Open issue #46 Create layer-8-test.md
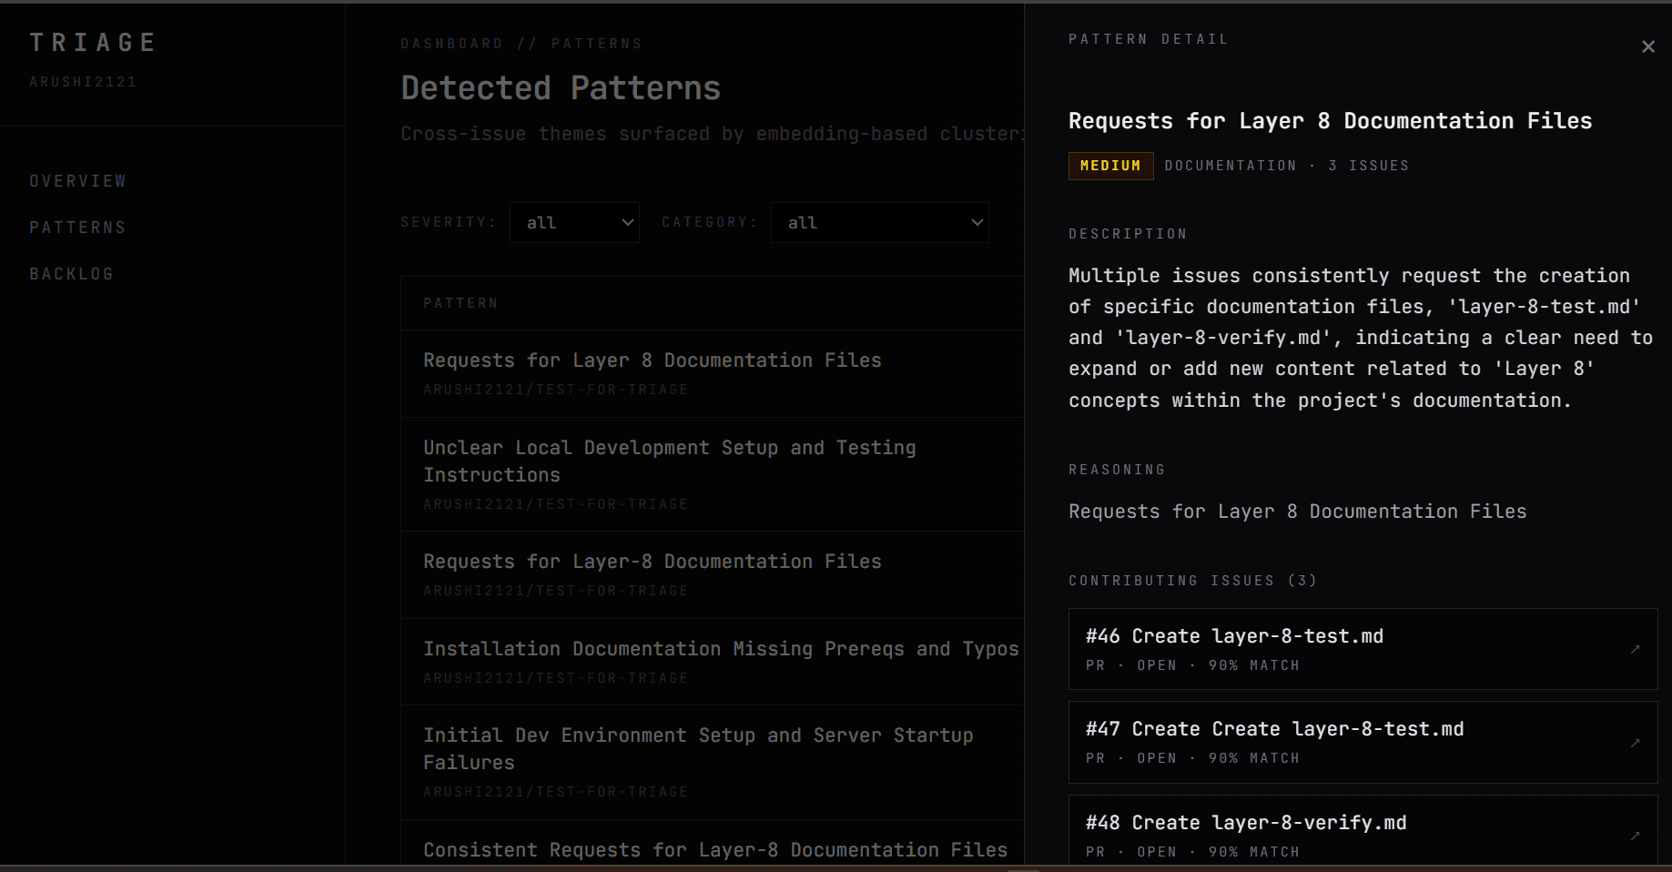The width and height of the screenshot is (1672, 872). point(1363,649)
